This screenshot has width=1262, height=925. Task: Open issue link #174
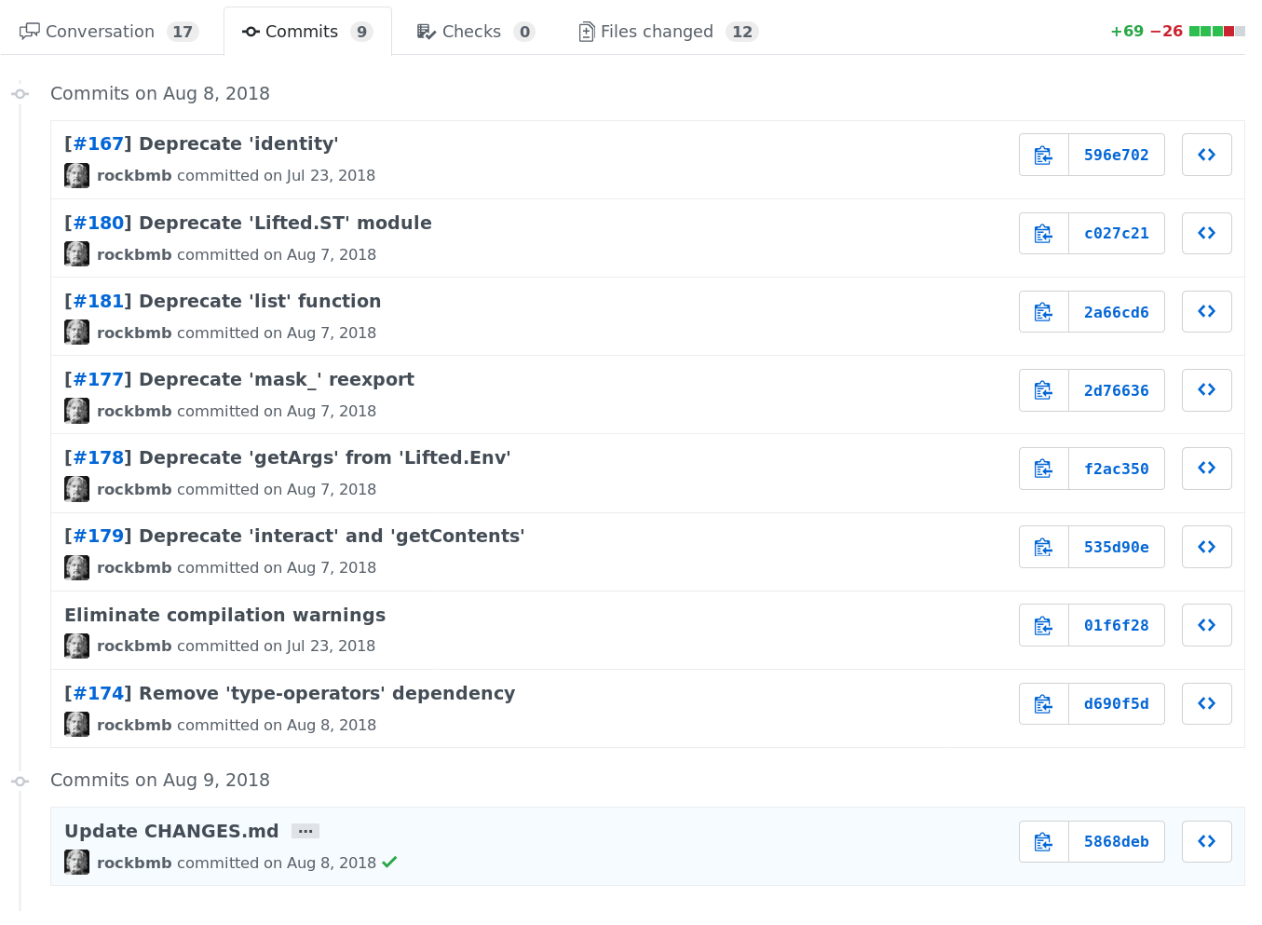tap(98, 693)
